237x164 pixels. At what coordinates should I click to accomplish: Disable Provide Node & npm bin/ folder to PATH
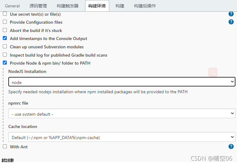pos(5,63)
